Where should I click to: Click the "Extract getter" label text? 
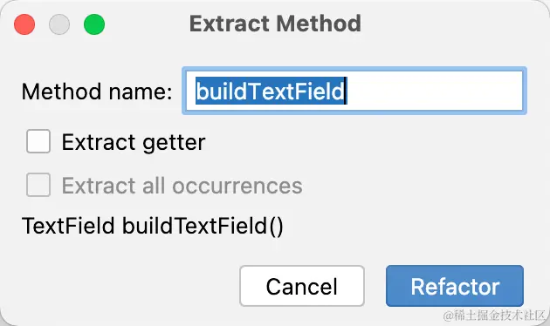tap(134, 142)
